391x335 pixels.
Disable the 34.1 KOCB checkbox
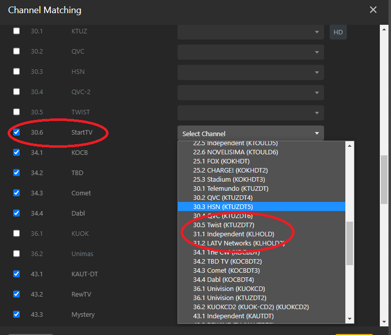click(x=16, y=152)
